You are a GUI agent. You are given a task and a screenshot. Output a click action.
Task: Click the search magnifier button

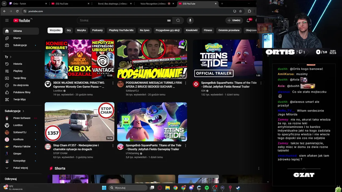pos(178,20)
